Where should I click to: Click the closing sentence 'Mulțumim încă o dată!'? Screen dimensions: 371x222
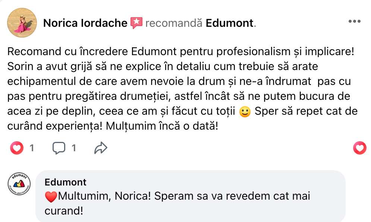[x=167, y=126]
